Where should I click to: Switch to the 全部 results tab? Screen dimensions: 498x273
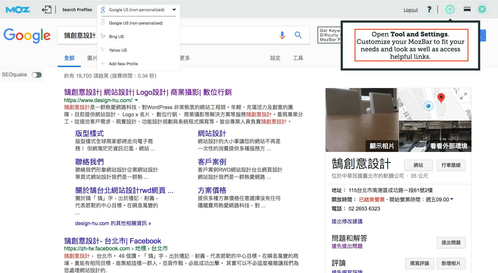tap(69, 58)
